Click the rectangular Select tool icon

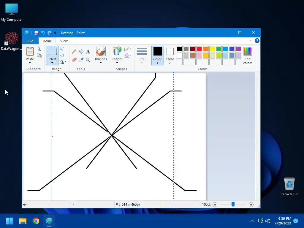tap(52, 51)
